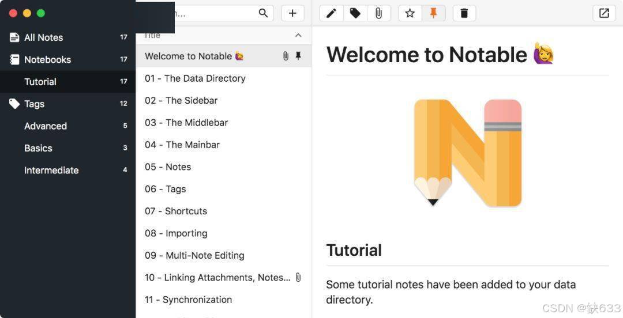
Task: Select All Notes in the sidebar
Action: coord(67,37)
